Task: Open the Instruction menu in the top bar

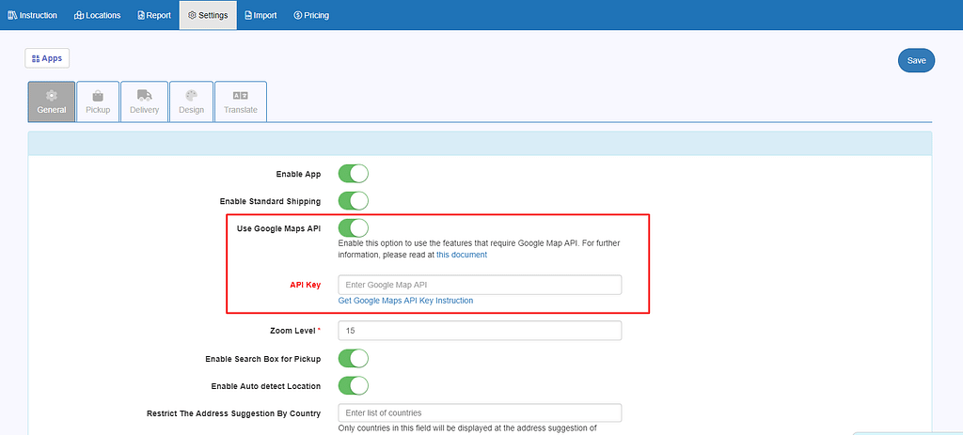Action: click(x=33, y=15)
